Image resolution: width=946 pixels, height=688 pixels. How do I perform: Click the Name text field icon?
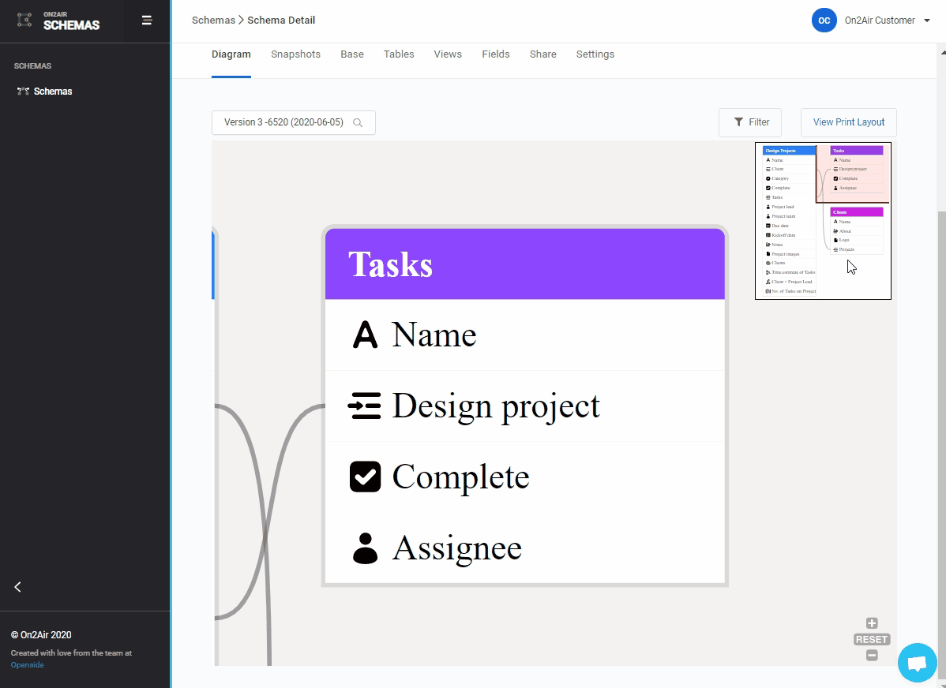(x=365, y=335)
